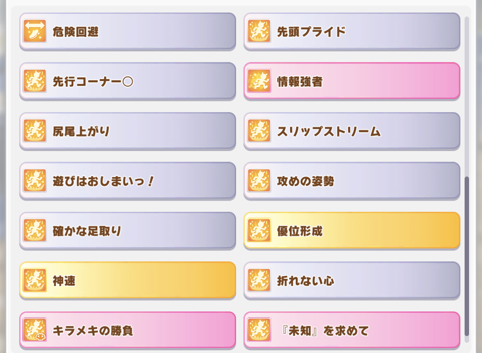Viewport: 482px width, 353px height.
Task: Click the 攻めの姿勢 skill icon
Action: click(x=259, y=181)
